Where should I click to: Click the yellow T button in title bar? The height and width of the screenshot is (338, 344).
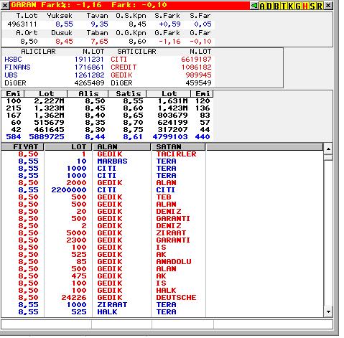(284, 6)
